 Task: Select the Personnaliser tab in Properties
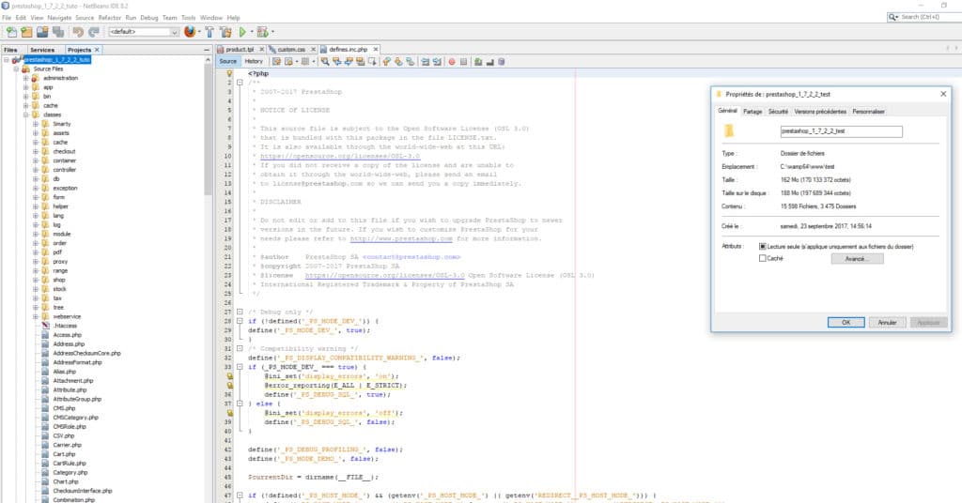868,112
